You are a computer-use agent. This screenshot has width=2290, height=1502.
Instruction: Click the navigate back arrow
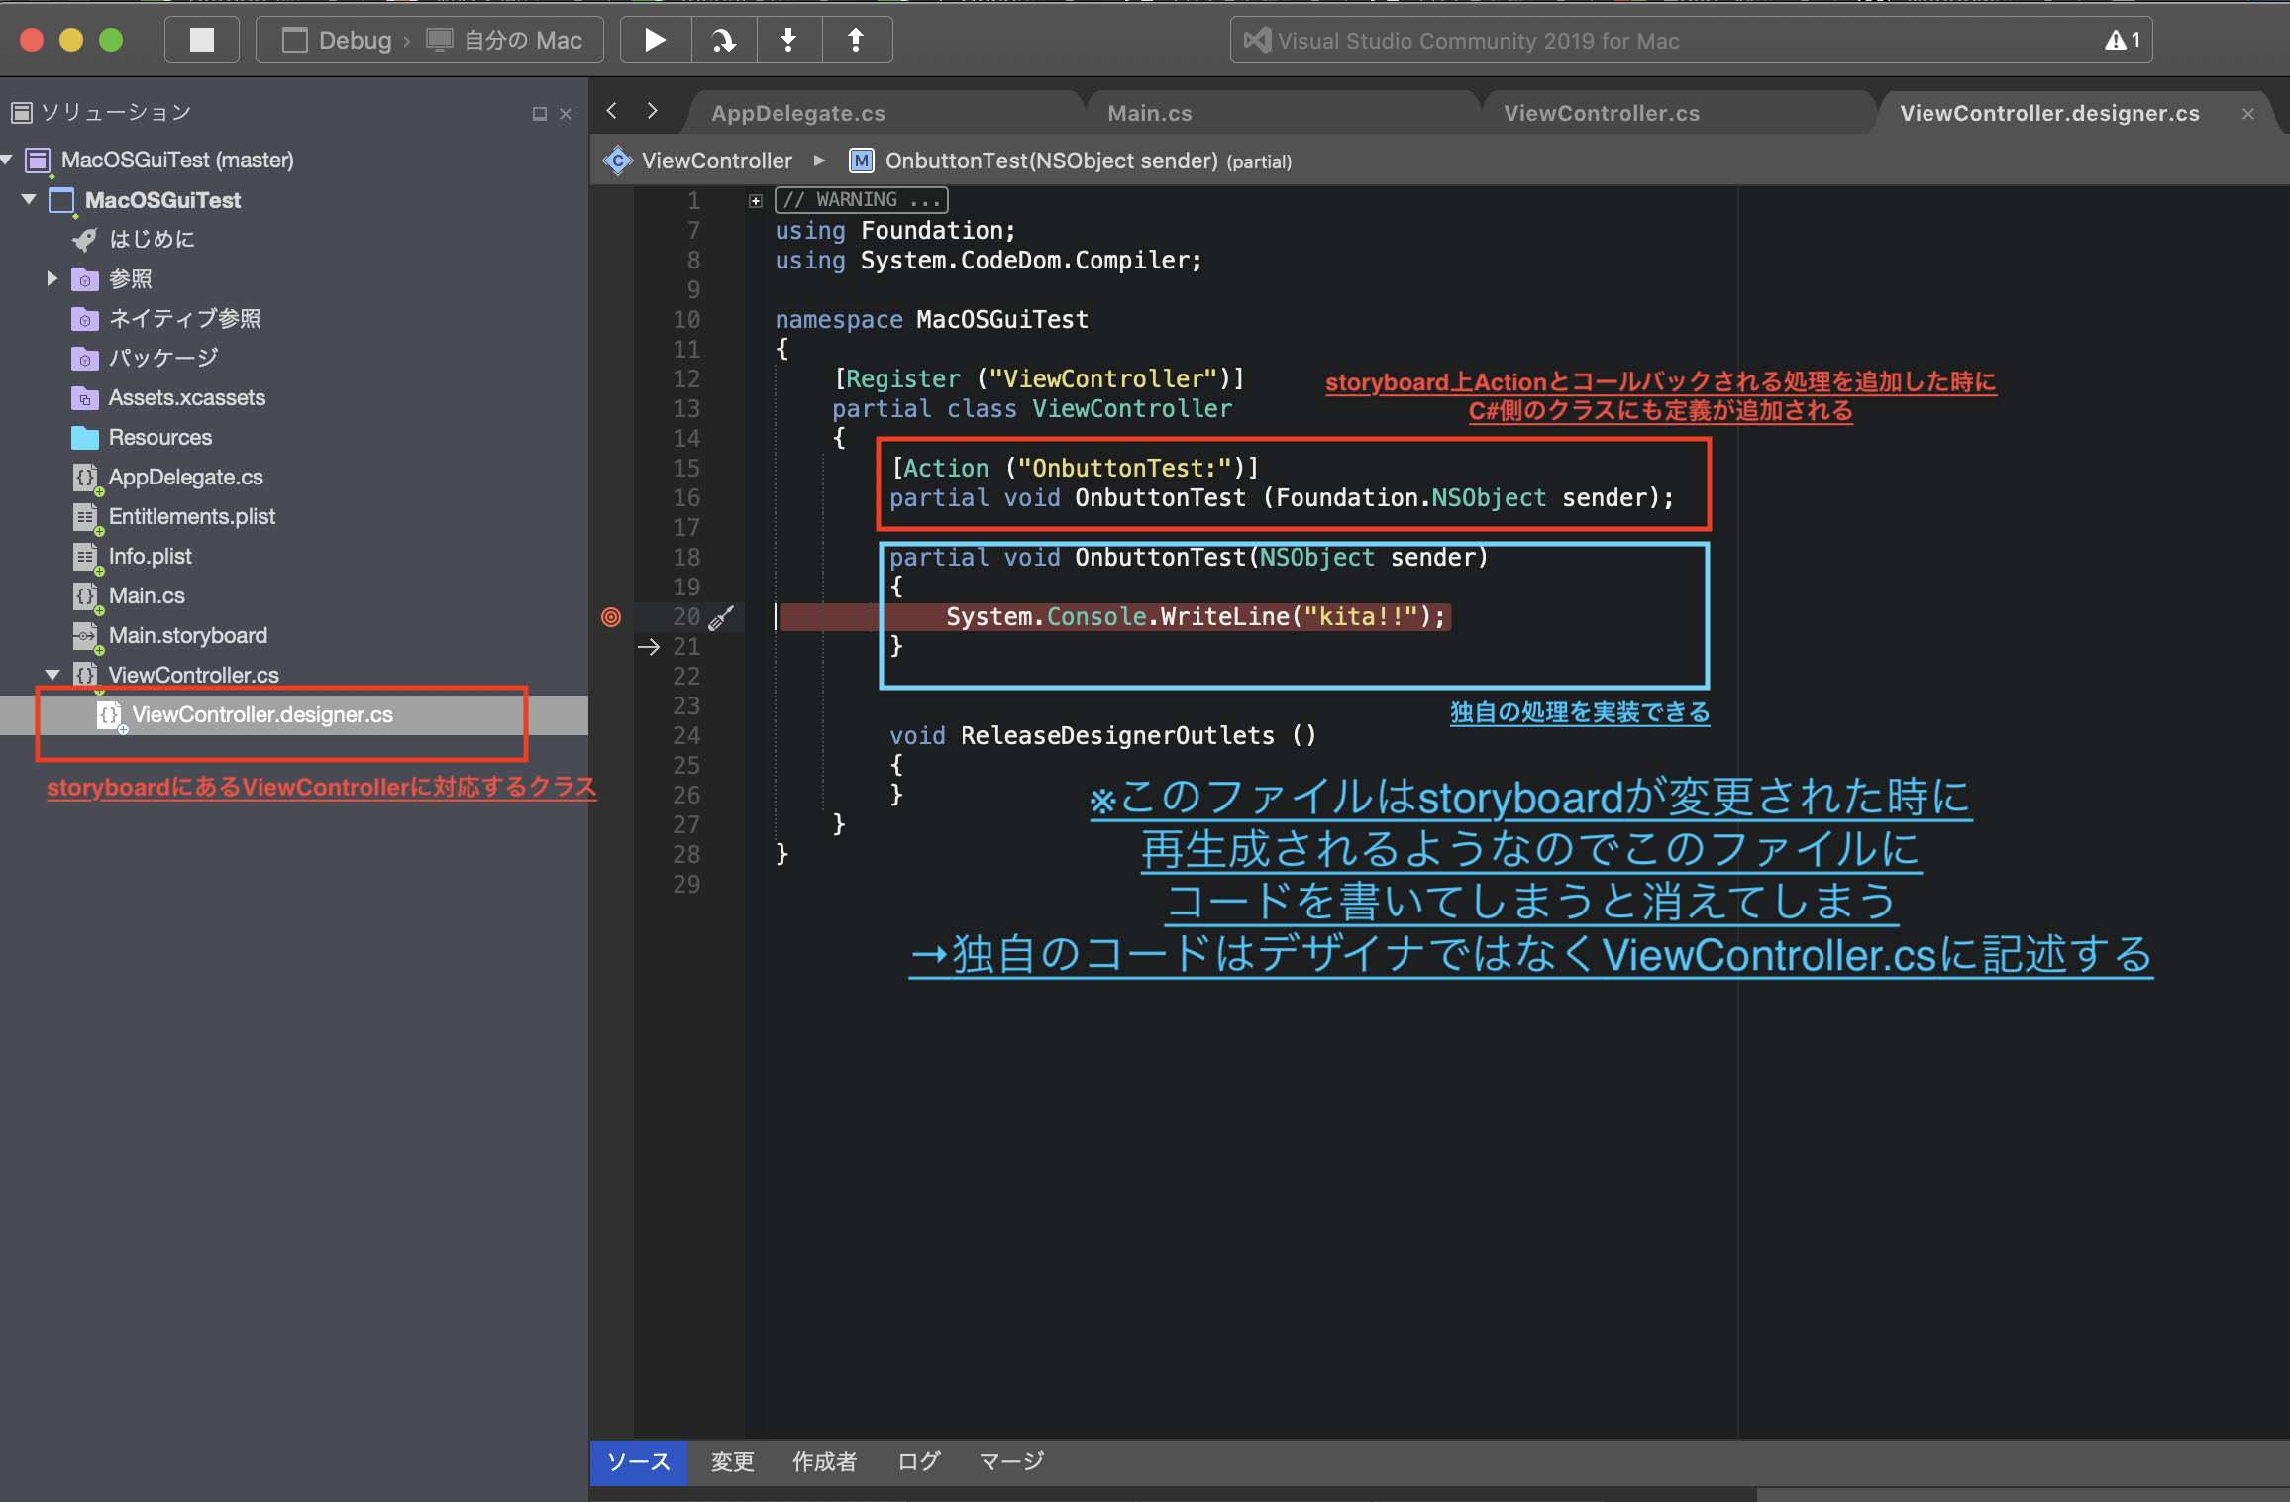coord(612,111)
